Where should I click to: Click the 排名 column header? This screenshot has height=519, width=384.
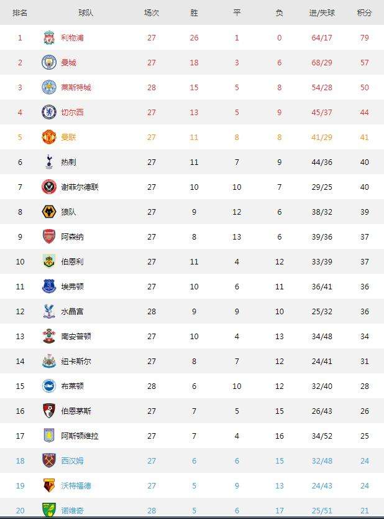[20, 13]
